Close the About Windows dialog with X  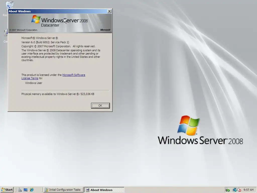point(109,11)
